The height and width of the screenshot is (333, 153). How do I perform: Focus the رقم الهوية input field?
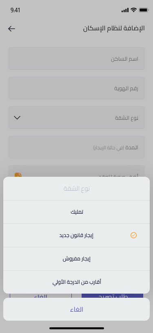pos(77,88)
